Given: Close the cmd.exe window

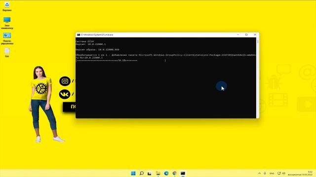Looking at the screenshot, I should (255, 35).
